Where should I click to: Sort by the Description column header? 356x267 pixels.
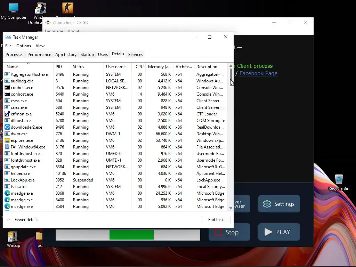point(211,66)
